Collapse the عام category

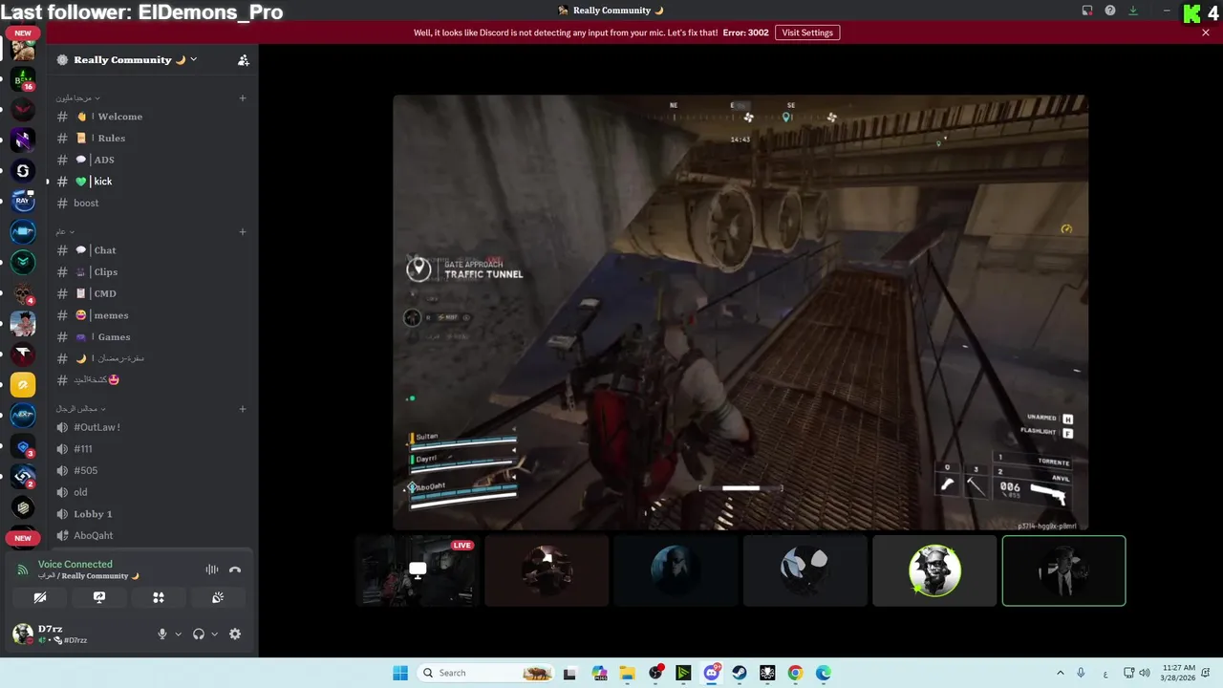coord(64,231)
